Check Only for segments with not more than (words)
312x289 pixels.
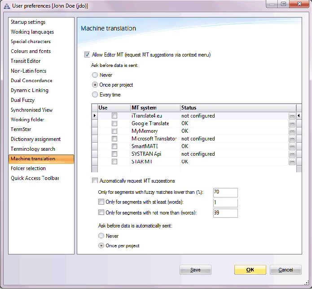click(101, 212)
